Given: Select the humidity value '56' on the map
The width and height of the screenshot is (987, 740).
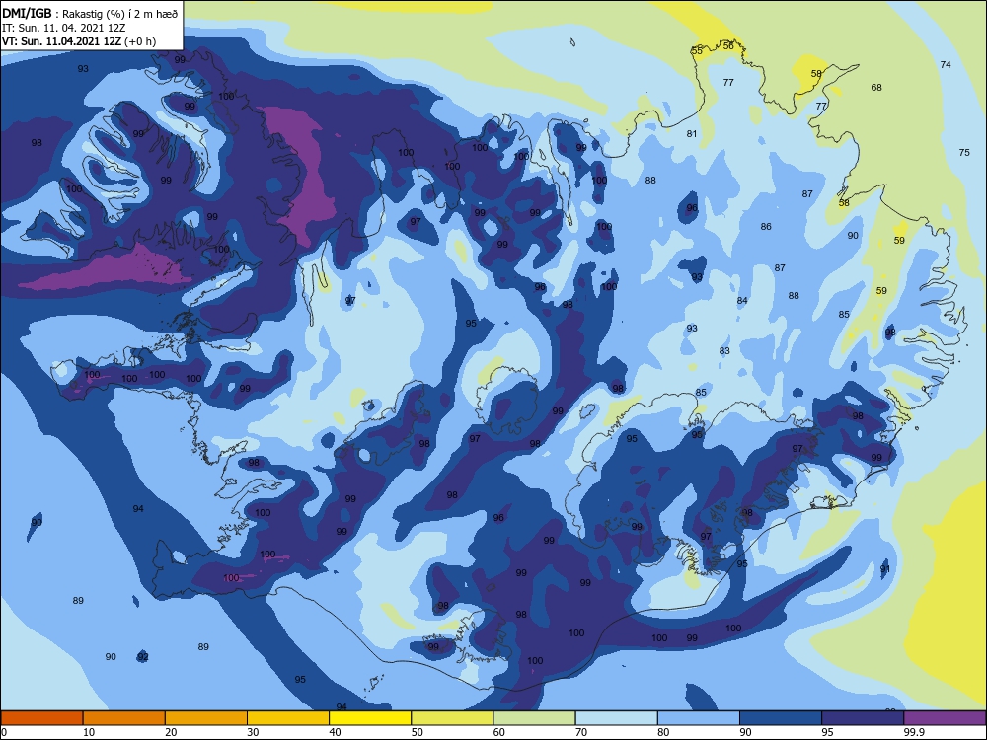Looking at the screenshot, I should (x=728, y=46).
